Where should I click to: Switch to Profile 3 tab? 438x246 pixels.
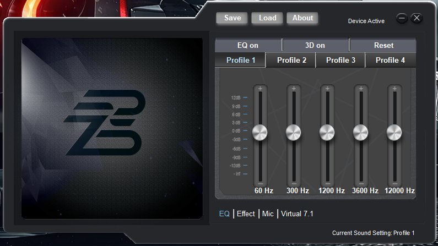[340, 60]
